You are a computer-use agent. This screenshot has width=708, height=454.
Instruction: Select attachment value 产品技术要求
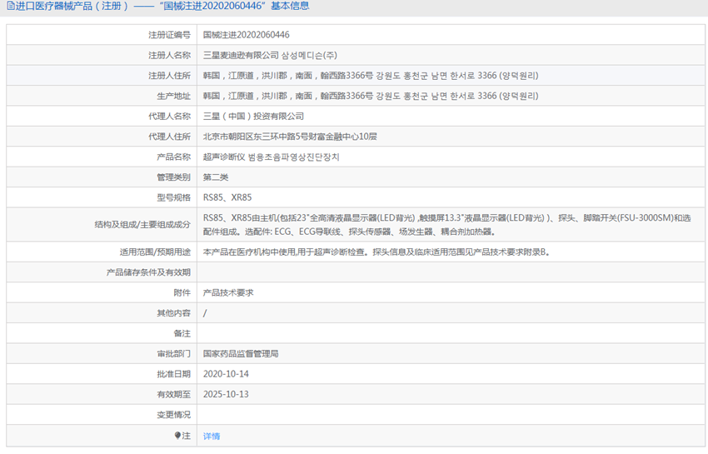pos(228,292)
